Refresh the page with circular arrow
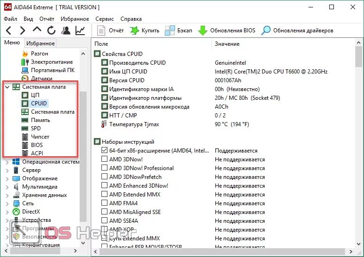This screenshot has width=364, height=257. click(51, 31)
